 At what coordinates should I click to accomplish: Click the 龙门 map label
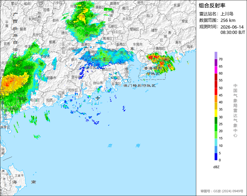[149, 15]
